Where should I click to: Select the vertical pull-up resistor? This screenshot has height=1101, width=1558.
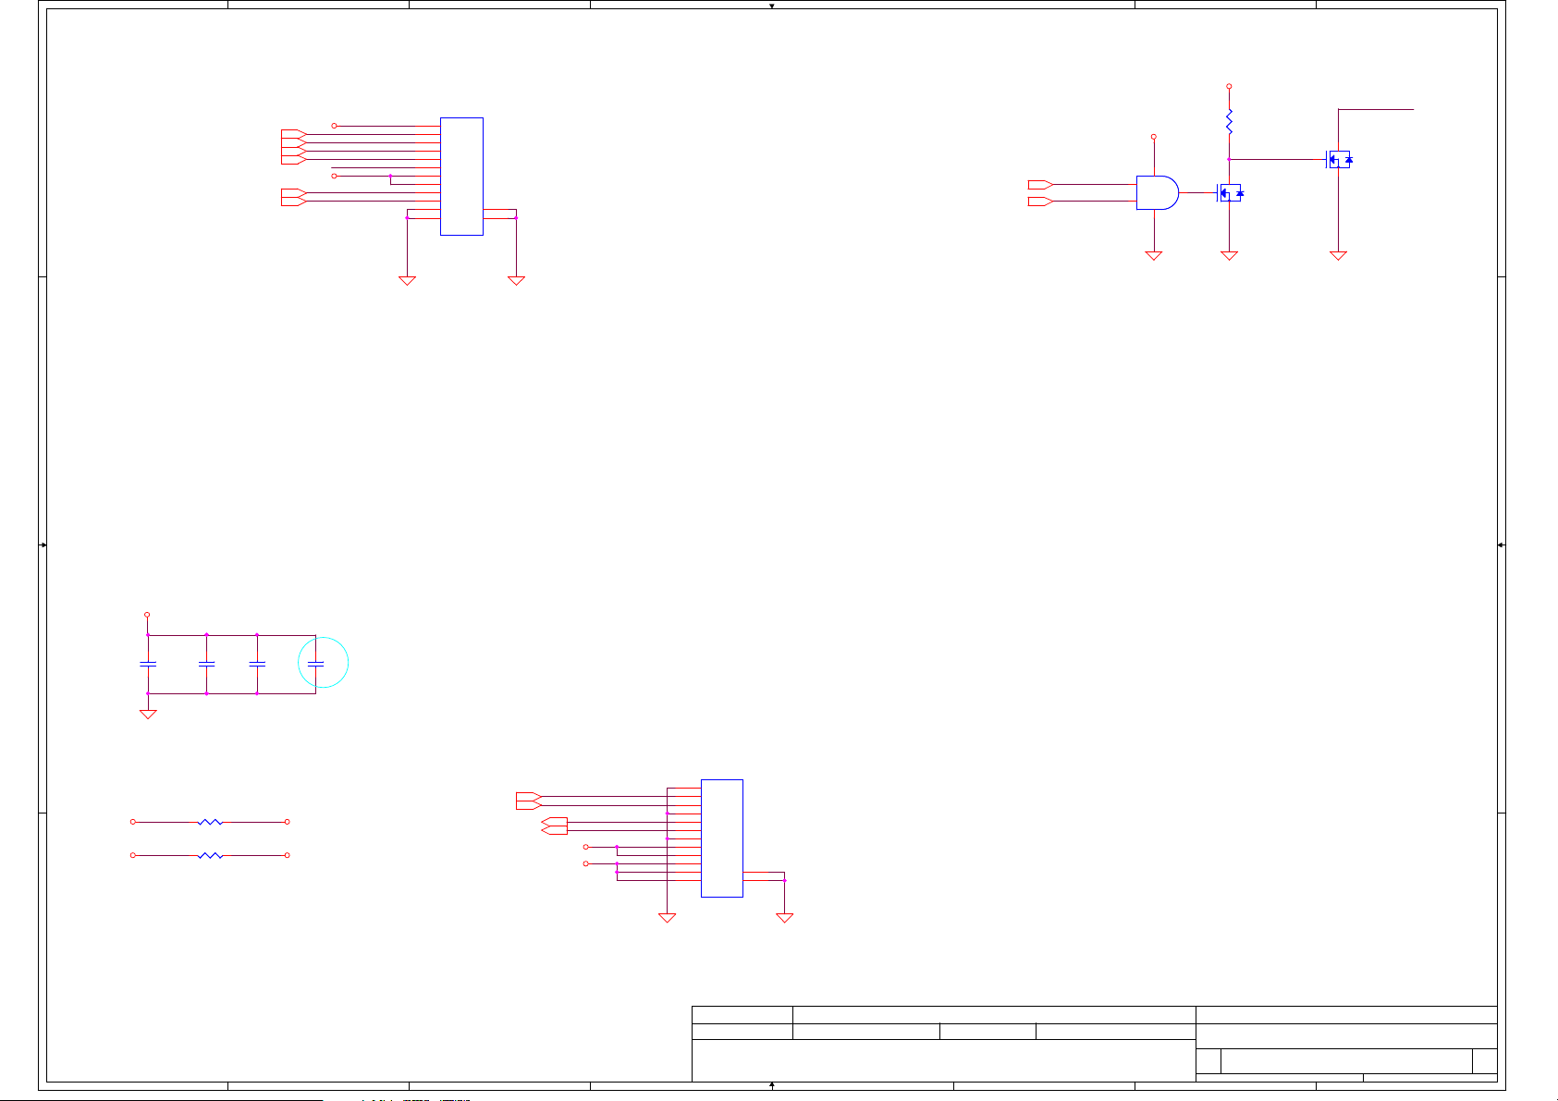[x=1229, y=121]
